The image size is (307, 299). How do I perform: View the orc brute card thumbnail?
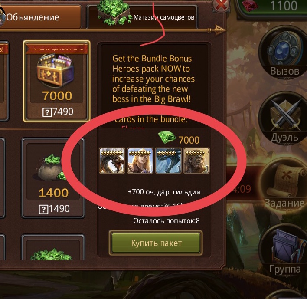click(x=196, y=161)
